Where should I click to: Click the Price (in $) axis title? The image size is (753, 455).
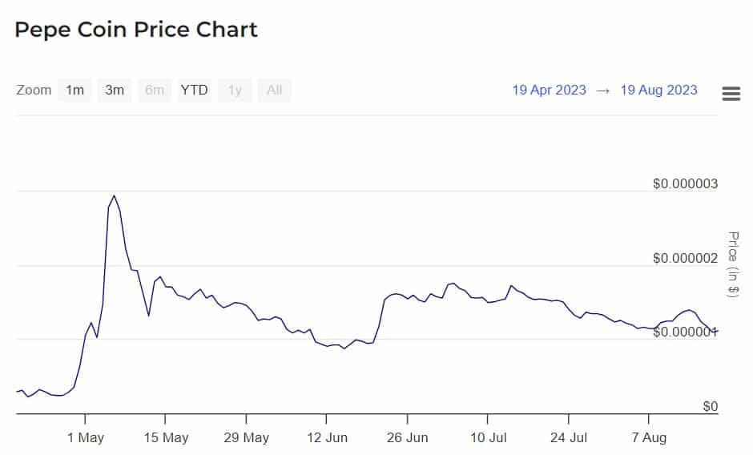point(733,264)
